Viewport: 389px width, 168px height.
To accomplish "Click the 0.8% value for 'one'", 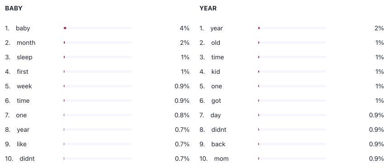I will click(x=182, y=115).
